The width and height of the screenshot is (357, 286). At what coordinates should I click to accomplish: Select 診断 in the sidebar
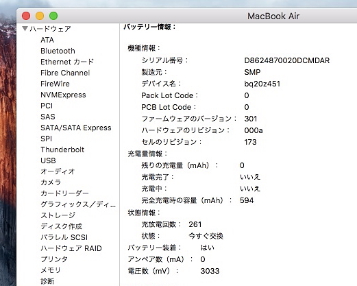[x=47, y=281]
